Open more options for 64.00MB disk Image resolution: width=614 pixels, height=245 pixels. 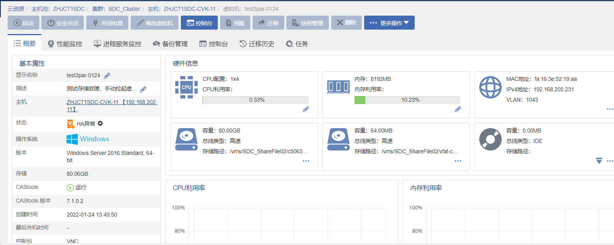coord(458,161)
